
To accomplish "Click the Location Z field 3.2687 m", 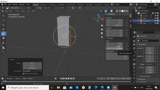I will coord(114,25).
